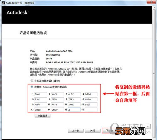157x140 pixels.
Task: Click activation code field 15 containing Z
Action: tap(74, 109)
